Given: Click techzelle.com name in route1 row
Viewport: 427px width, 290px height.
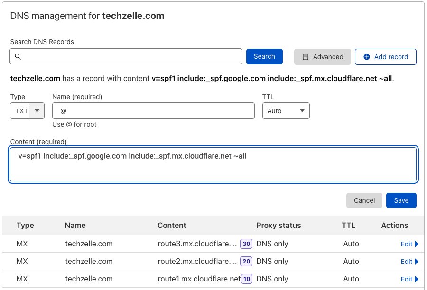Looking at the screenshot, I should (x=89, y=279).
